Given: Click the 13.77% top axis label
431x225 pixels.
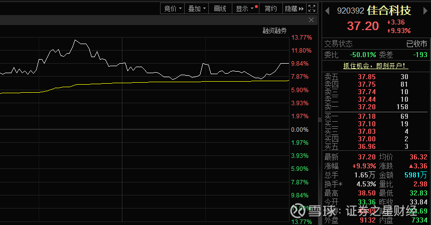Looking at the screenshot, I should tap(302, 38).
